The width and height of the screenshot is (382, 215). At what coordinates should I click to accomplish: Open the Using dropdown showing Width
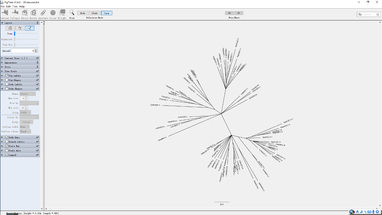pos(25,112)
